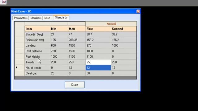Click the First column header
The width and height of the screenshot is (198, 111).
tap(98, 29)
